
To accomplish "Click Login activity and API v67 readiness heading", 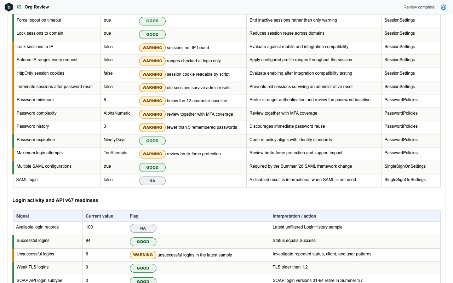I will (55, 200).
